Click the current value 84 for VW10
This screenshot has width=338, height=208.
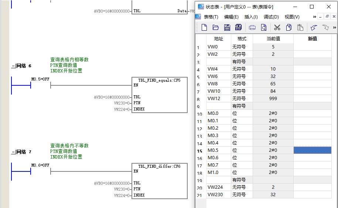[x=273, y=91]
